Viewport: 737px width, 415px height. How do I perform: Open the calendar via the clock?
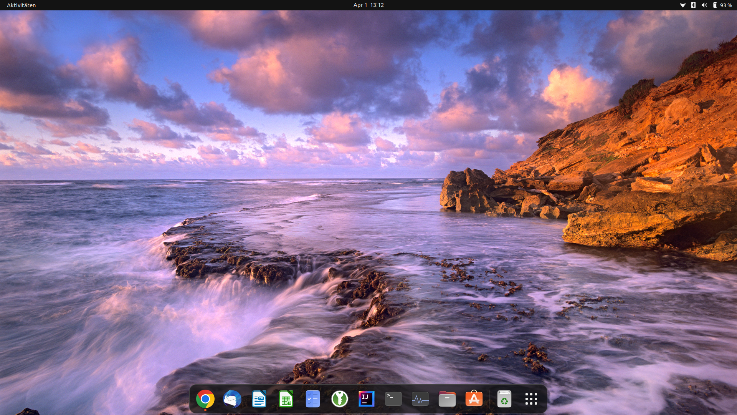pos(368,5)
